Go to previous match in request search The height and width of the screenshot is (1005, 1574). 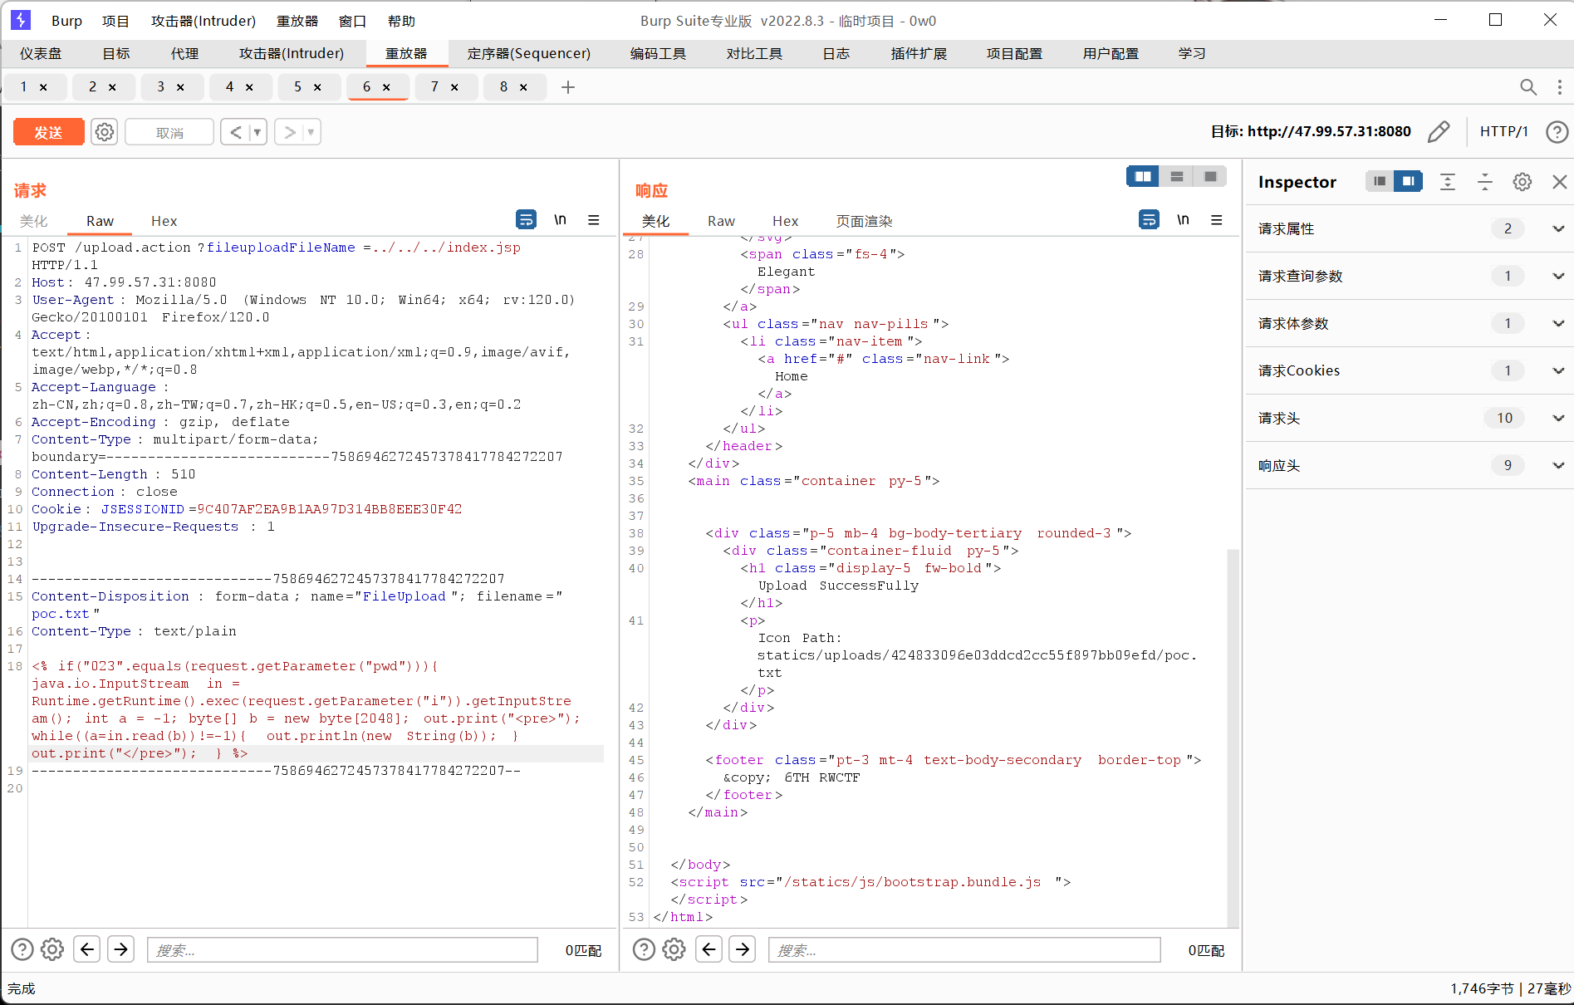[87, 949]
